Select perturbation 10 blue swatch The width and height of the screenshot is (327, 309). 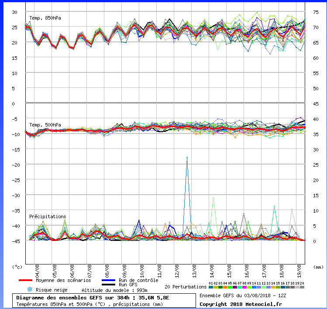(254, 287)
